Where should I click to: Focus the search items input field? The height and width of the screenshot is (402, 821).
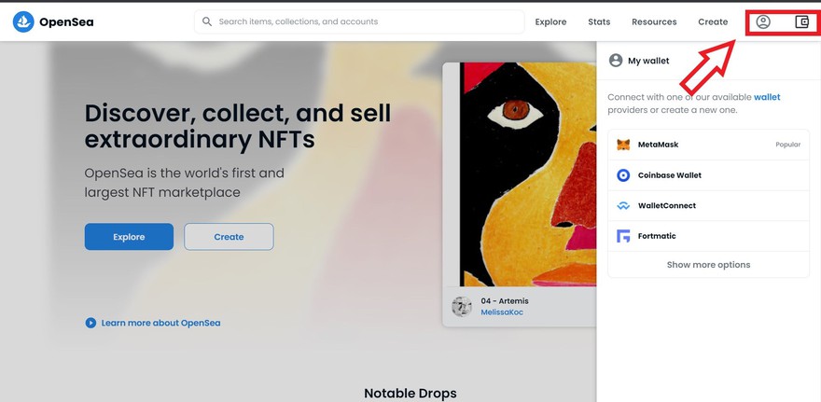pos(364,21)
